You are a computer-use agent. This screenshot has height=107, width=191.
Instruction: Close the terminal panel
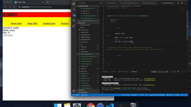coord(185,72)
